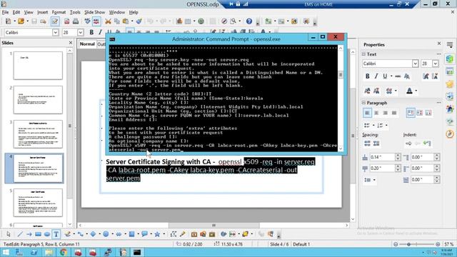This screenshot has width=457, height=257.
Task: Click the Shadow text icon in Properties panel
Action: point(407,76)
